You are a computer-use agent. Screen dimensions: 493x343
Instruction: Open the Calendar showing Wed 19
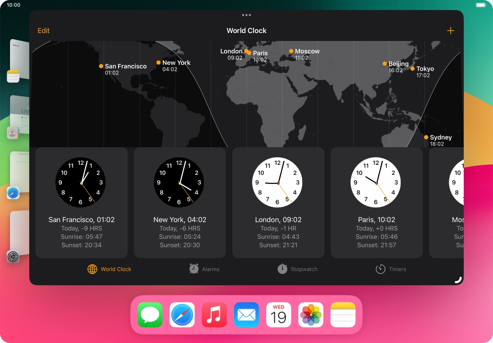279,315
